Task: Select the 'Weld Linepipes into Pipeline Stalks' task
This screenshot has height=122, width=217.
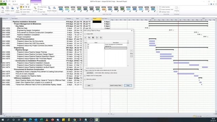Action: click(x=28, y=76)
